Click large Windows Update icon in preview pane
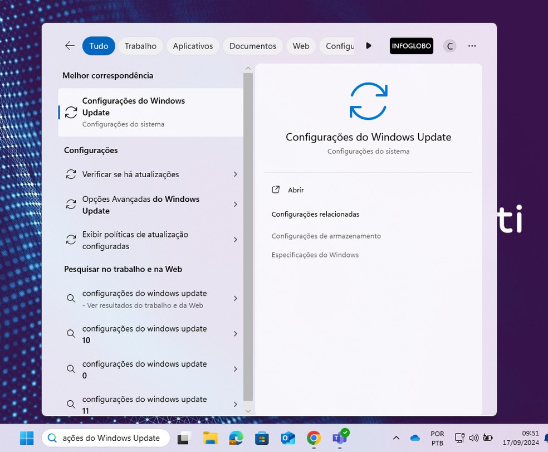Screen dimensions: 548x452 368,101
